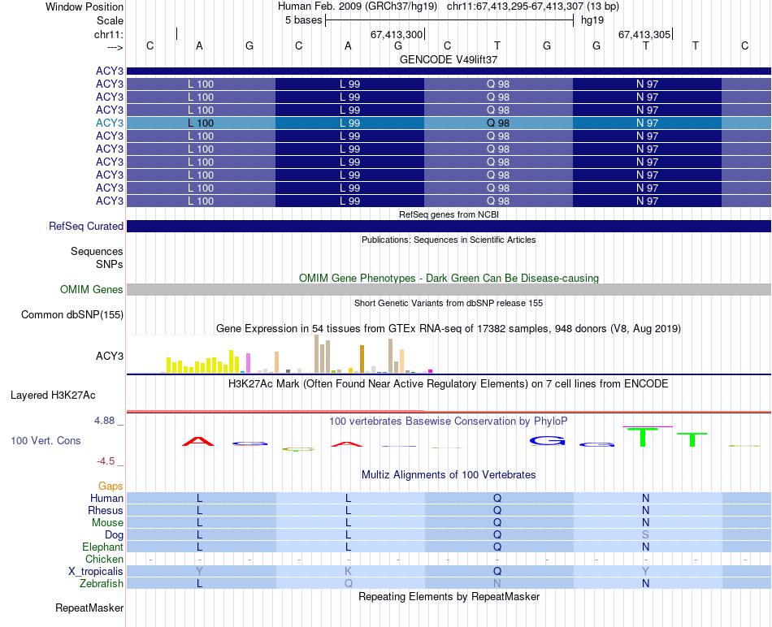Click the GENCODE V49lift37 track title
The height and width of the screenshot is (627, 772).
(449, 59)
